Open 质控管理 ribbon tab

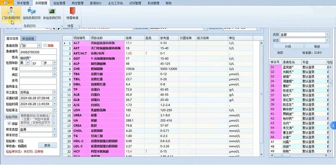tap(77, 3)
